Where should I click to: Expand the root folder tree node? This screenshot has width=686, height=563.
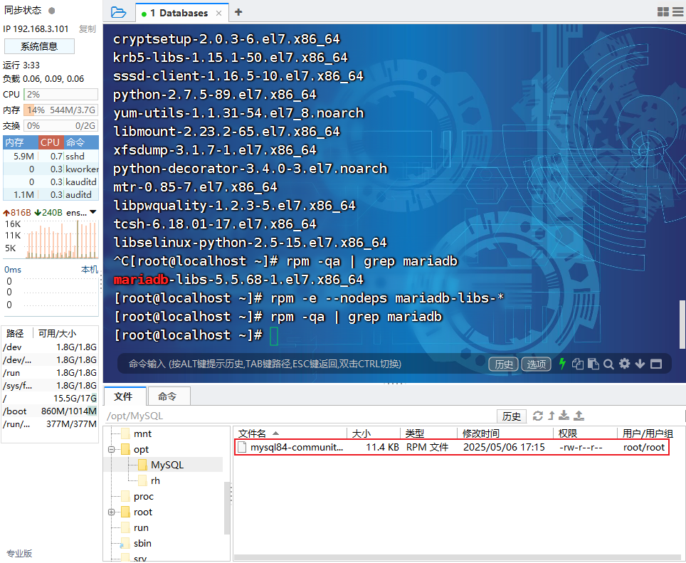pos(112,512)
